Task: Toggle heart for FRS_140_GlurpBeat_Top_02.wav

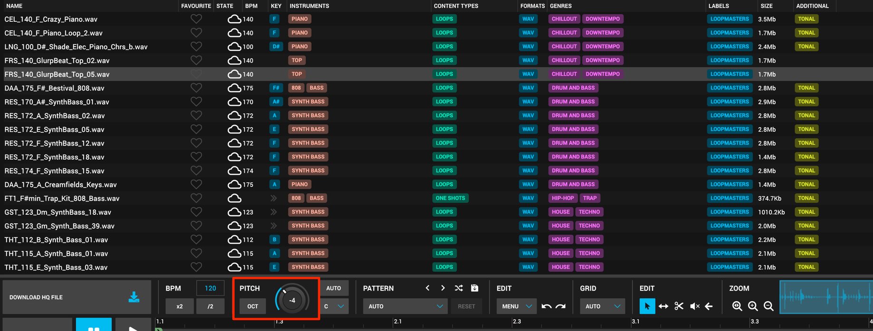Action: coord(196,60)
